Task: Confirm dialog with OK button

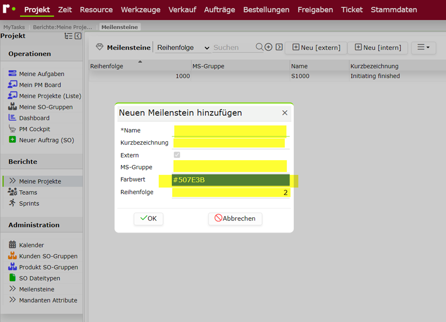Action: tap(148, 219)
